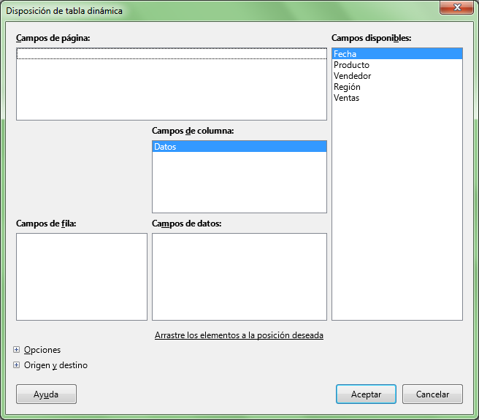Click the dialog title bar

(x=219, y=10)
